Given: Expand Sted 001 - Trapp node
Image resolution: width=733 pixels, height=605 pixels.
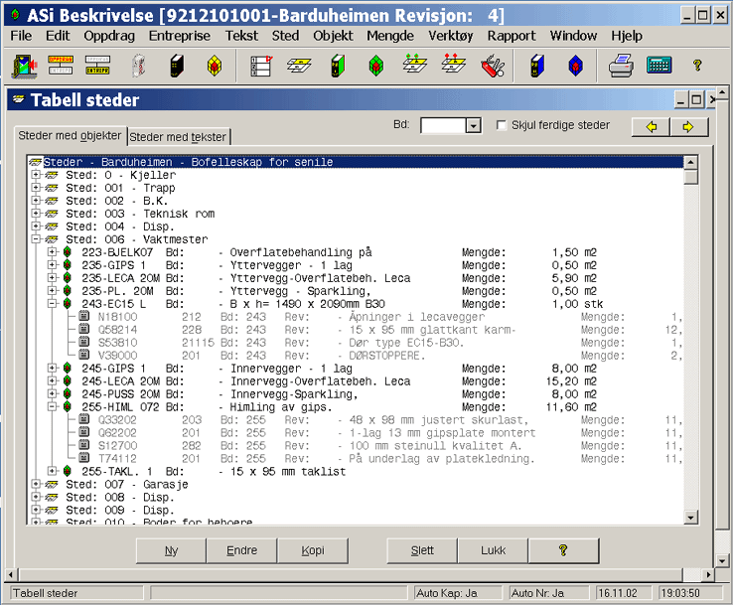Looking at the screenshot, I should (36, 188).
